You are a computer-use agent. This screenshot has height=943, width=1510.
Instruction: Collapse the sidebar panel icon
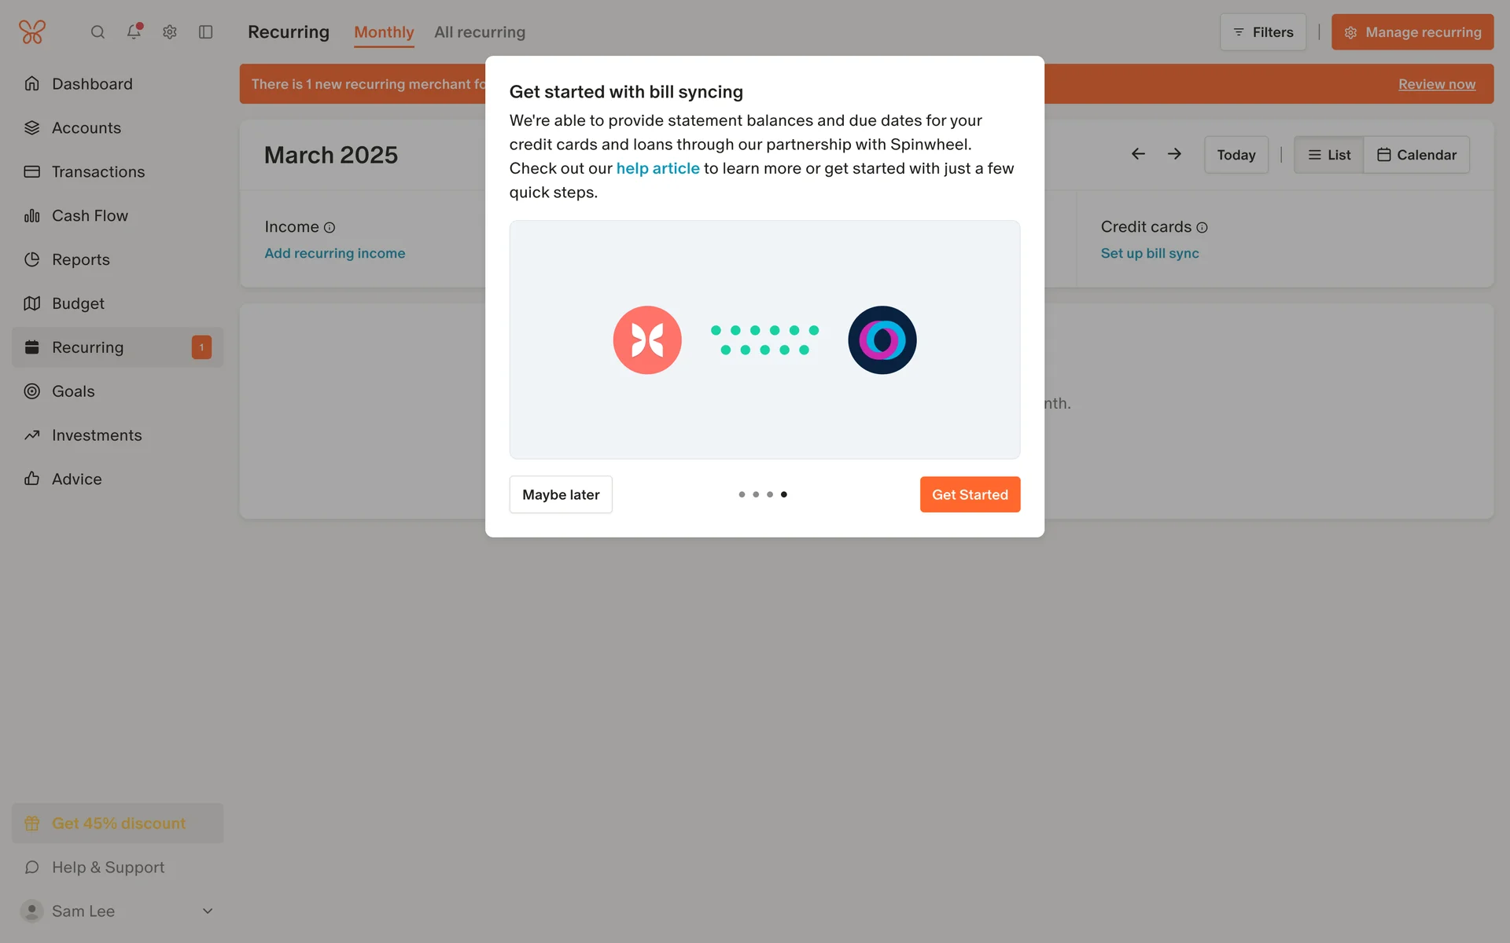tap(206, 32)
